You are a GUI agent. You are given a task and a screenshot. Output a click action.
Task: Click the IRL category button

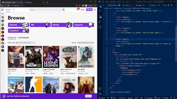pyautogui.click(x=40, y=25)
